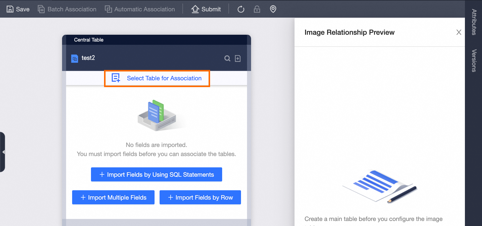Close the Image Relationship Preview panel
Screen dimensions: 482x226
coord(459,32)
